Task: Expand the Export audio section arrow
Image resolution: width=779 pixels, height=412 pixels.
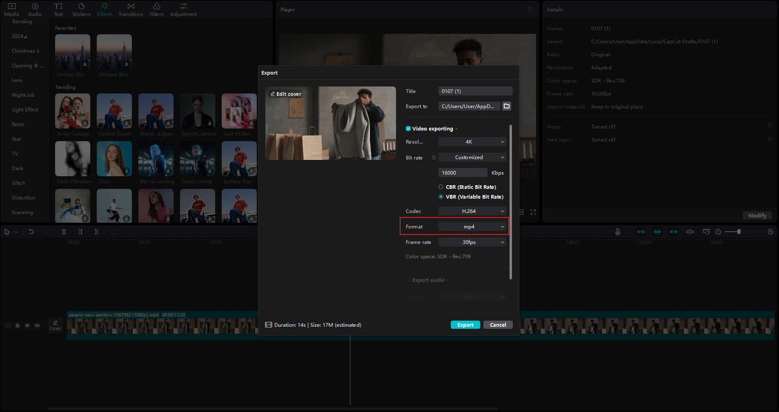Action: point(449,281)
